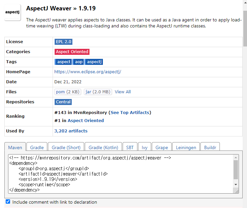Open the View All files link
The width and height of the screenshot is (247, 208).
click(x=123, y=92)
